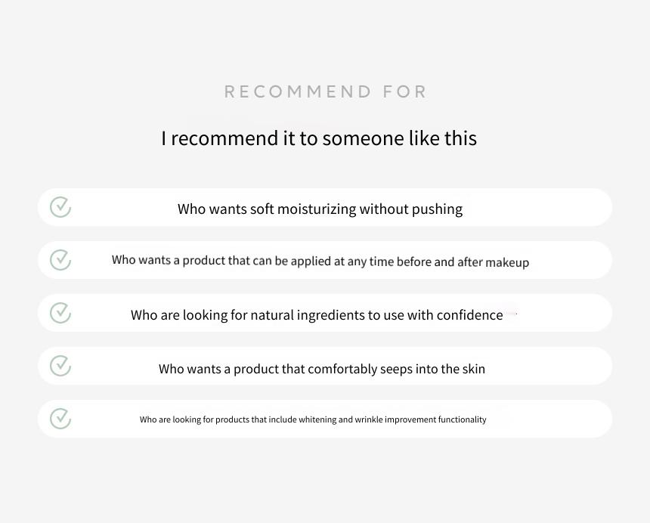Screen dimensions: 650x523
Task: Click the checkmark icon beside seeps into the skin row
Action: [x=60, y=366]
